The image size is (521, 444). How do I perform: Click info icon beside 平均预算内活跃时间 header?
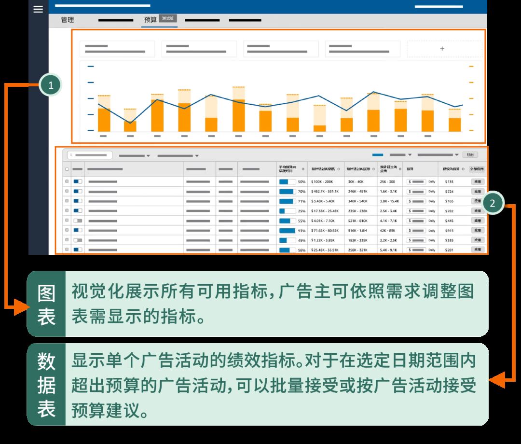[303, 169]
